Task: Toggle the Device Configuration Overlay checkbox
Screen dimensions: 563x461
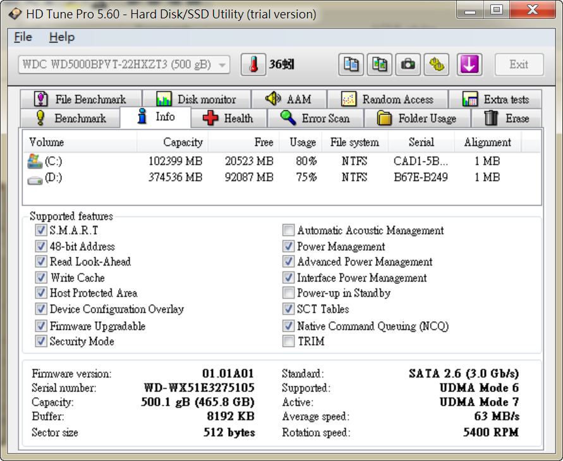Action: (x=41, y=309)
